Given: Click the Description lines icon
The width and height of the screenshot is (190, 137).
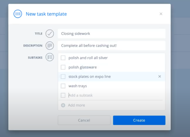Looking at the screenshot, I should click(x=50, y=46).
